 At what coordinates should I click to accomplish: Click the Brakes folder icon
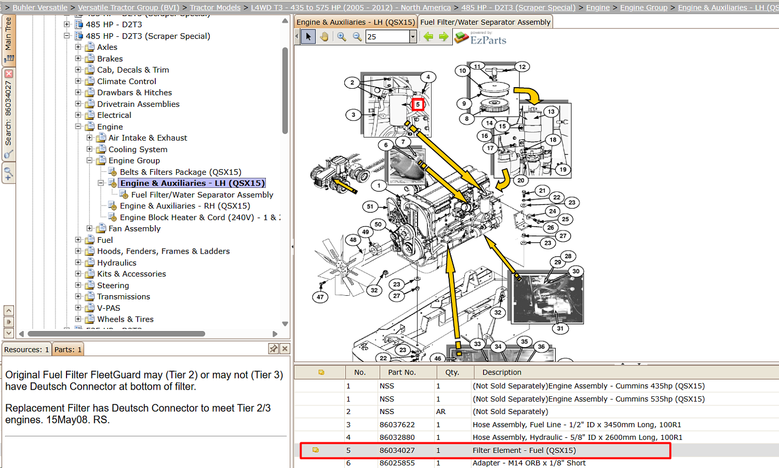(x=90, y=59)
